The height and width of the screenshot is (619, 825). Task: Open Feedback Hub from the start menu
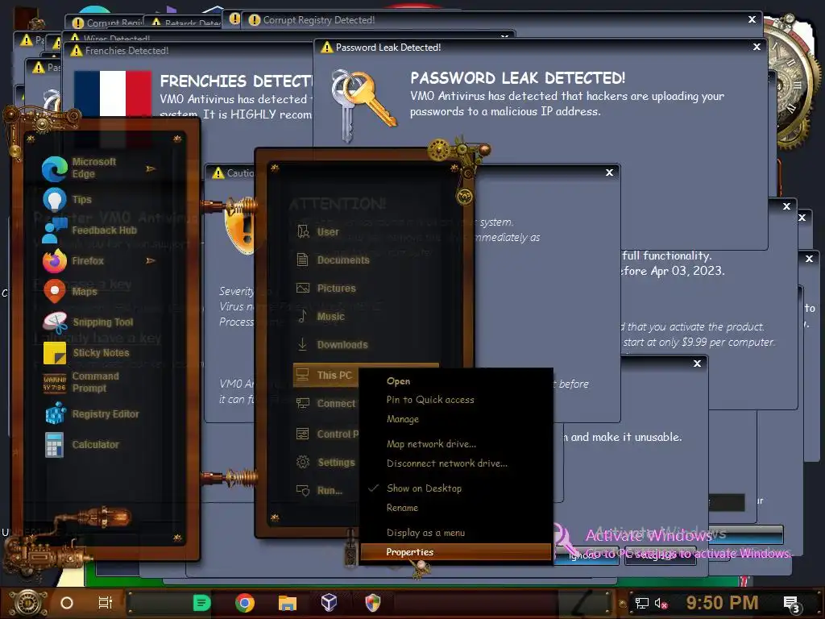point(89,230)
